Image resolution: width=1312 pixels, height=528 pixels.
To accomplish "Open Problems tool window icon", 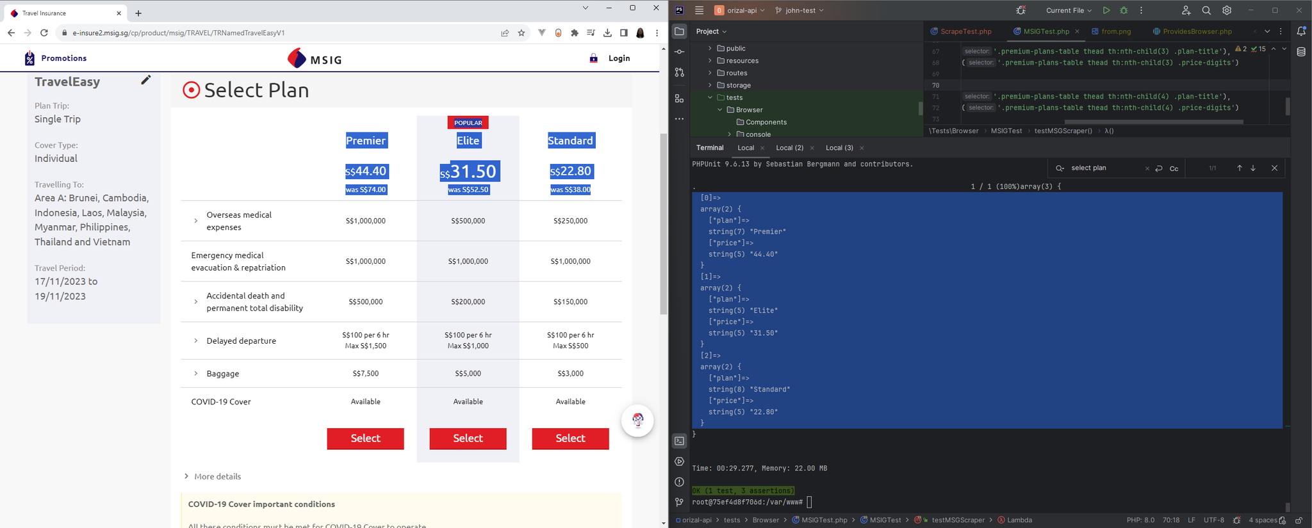I will (x=680, y=482).
